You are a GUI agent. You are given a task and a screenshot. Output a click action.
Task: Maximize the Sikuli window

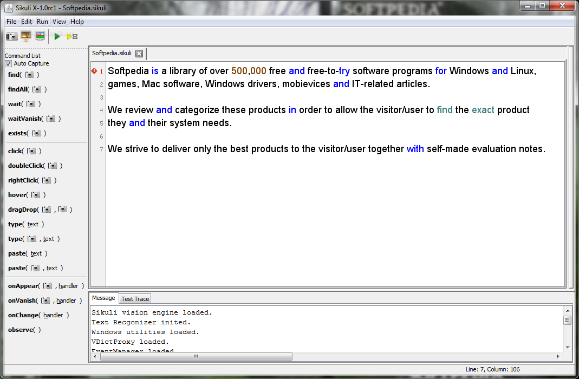click(542, 5)
